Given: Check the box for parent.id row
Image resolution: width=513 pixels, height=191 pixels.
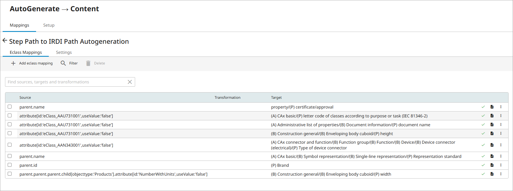Looking at the screenshot, I should point(10,165).
